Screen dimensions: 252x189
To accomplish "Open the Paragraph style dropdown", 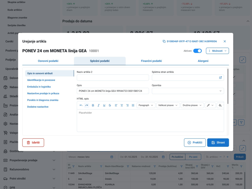I will click(146, 105).
